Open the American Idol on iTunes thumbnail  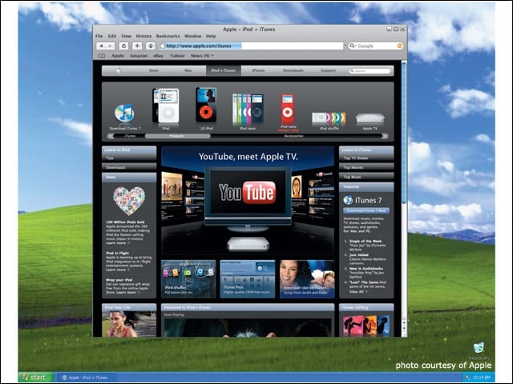pyautogui.click(x=307, y=279)
